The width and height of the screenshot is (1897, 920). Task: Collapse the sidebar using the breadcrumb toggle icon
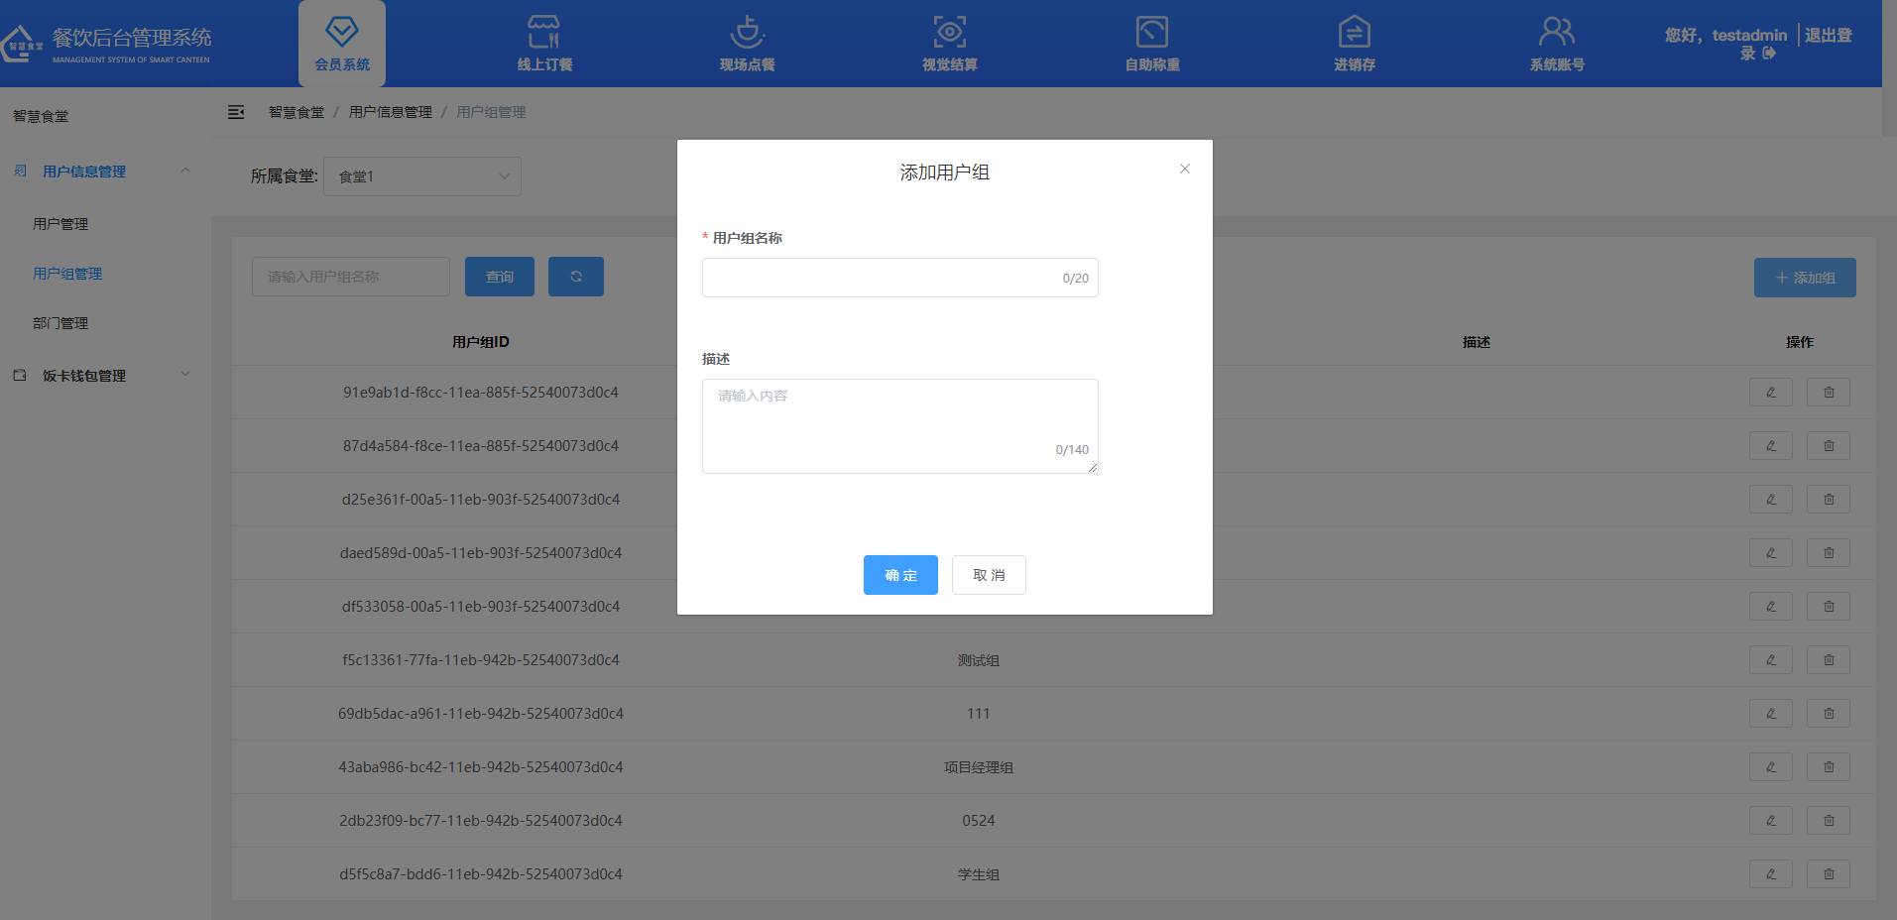[x=236, y=112]
